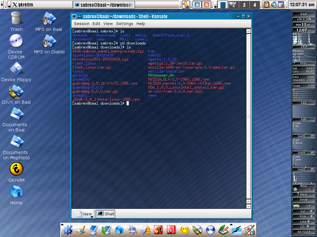
Task: Open the KDE K menu in dock
Action: tap(67, 230)
